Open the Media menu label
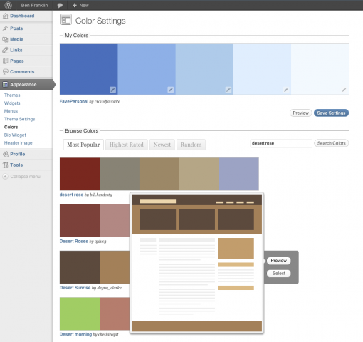Screen dimensions: 363x342 click(16, 39)
